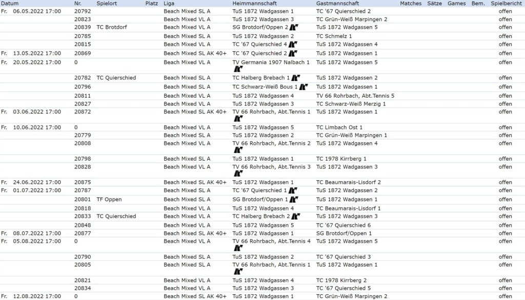
Task: Select date 24.06.2022 17:00
Action: click(x=37, y=183)
